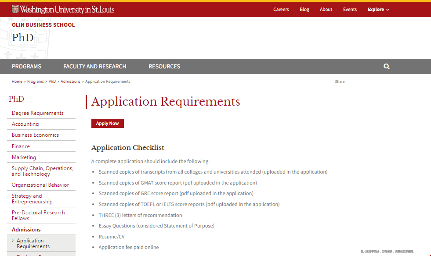
Task: Click the Application Requirements page heading
Action: click(x=166, y=102)
